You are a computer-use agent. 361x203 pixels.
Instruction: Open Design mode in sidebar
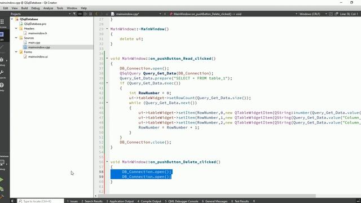click(x=2, y=48)
